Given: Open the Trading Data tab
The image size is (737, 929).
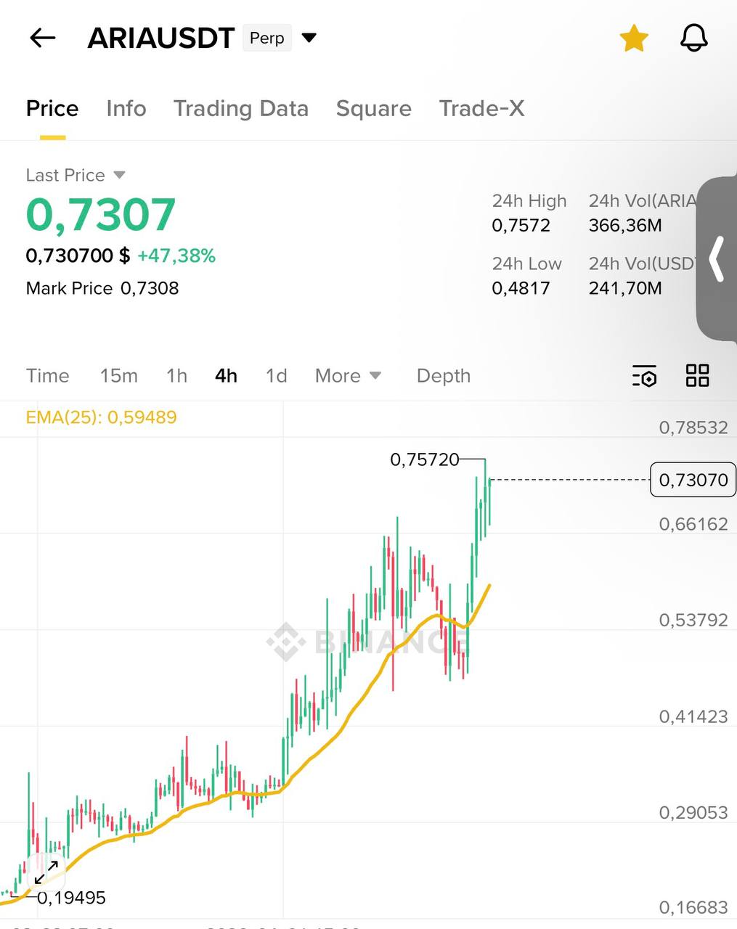Looking at the screenshot, I should (241, 109).
